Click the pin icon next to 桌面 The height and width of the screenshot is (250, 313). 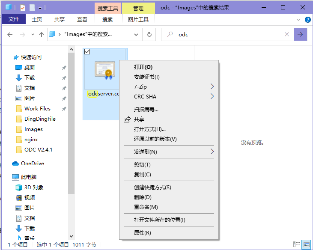tap(64, 68)
